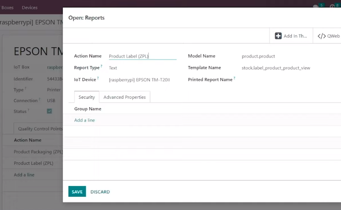Click the Printed Report Name help question mark
Screen dimensions: 341x210
click(x=234, y=78)
